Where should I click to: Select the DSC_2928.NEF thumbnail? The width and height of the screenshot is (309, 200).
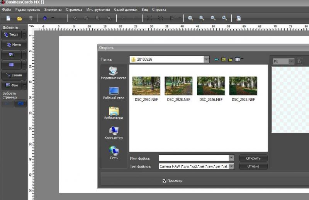pos(178,86)
